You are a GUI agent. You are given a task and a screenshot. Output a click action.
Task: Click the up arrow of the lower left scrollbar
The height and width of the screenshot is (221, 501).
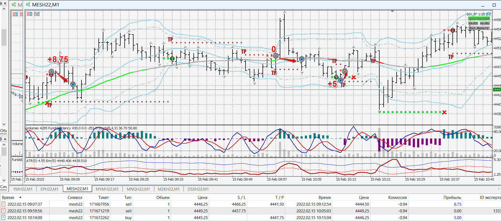(4, 145)
